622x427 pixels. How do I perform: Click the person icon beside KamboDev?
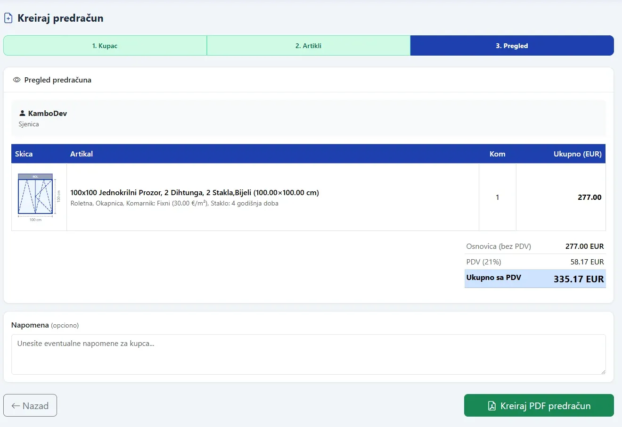[x=22, y=113]
